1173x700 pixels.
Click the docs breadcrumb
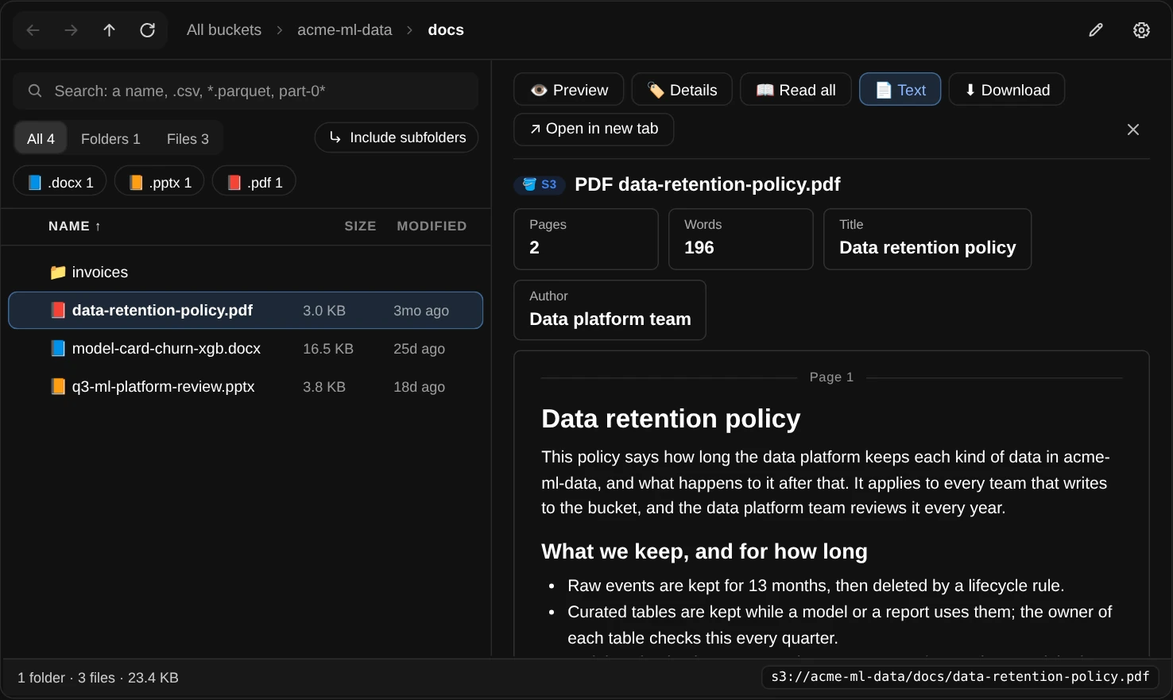pos(446,30)
